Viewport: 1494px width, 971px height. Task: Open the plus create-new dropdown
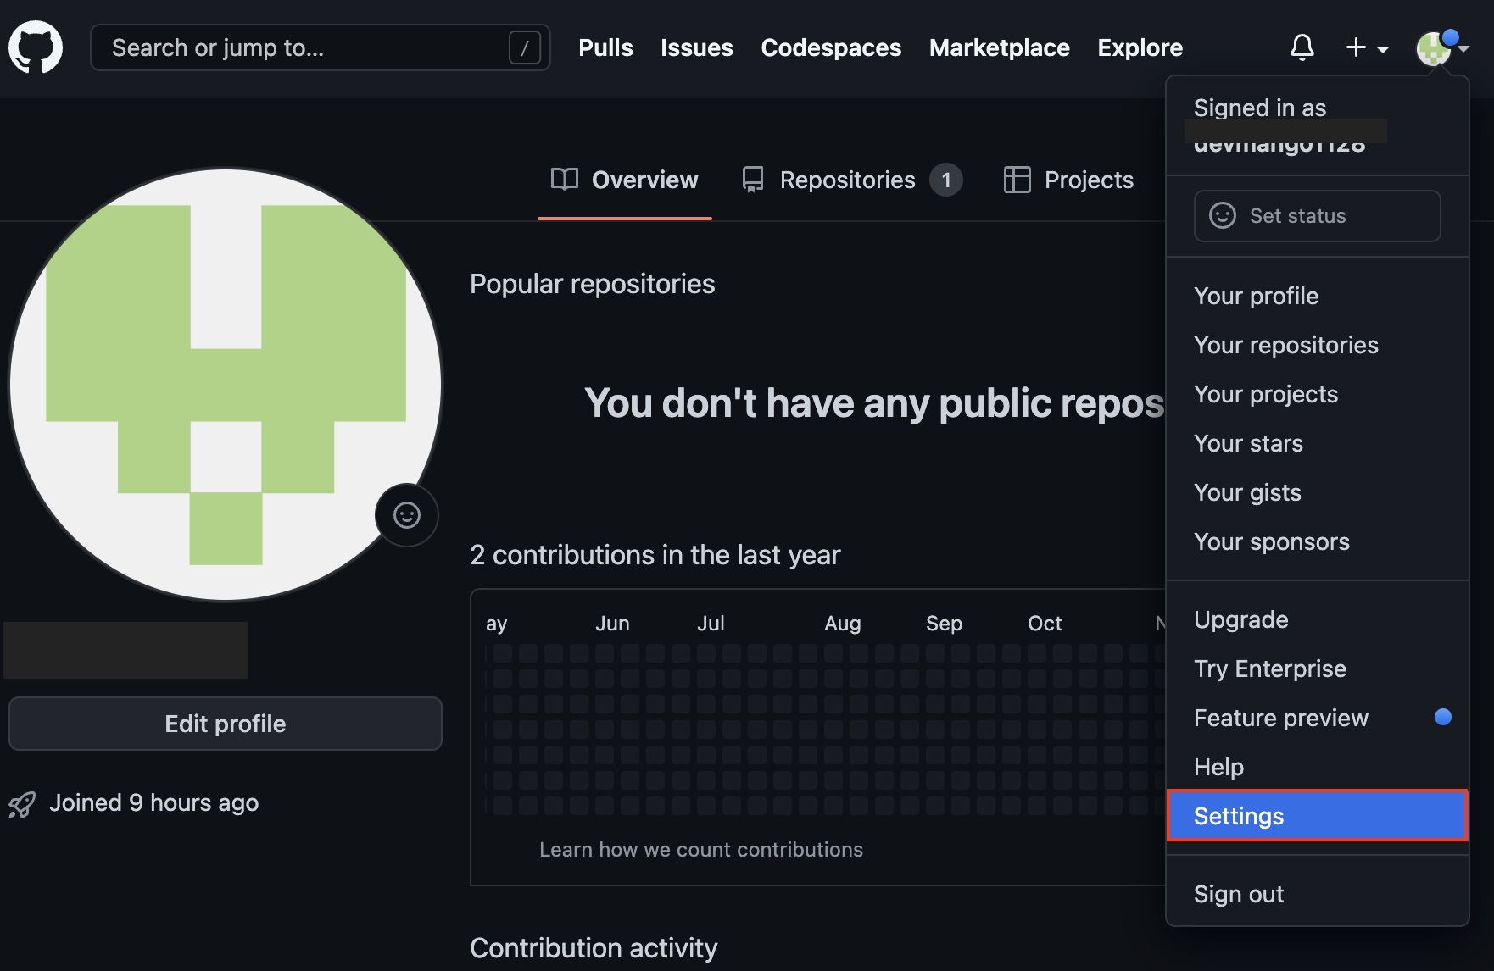(1367, 47)
